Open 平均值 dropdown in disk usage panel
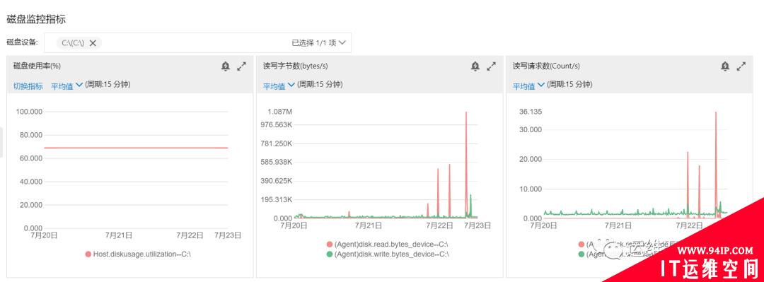This screenshot has height=282, width=764. [66, 86]
